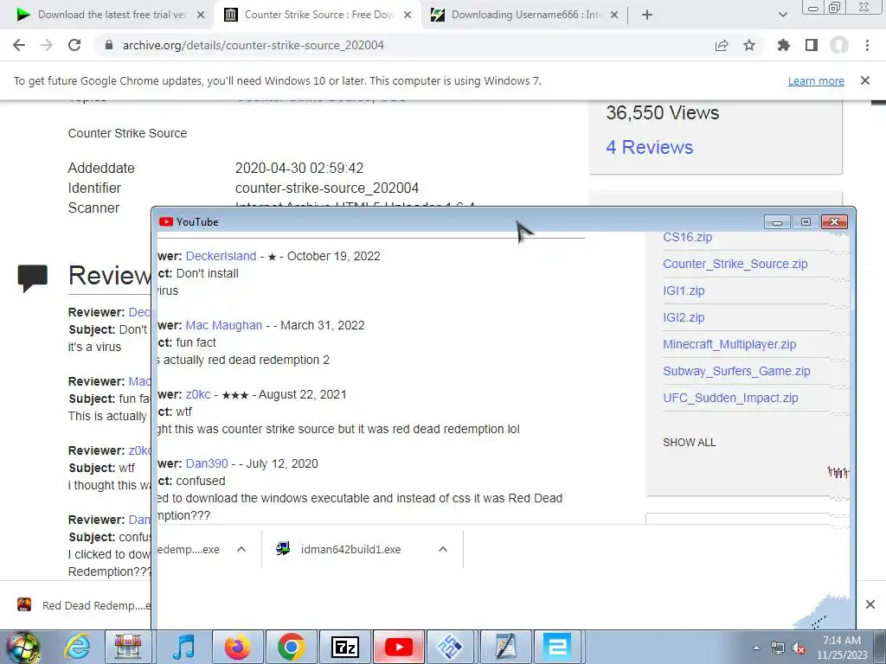Viewport: 886px width, 664px height.
Task: Select identifier 'counter-strike-source_202004' text
Action: tap(327, 188)
